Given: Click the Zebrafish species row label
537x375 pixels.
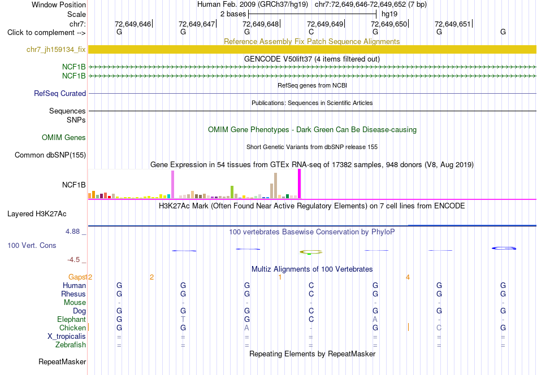Looking at the screenshot, I should [x=71, y=345].
